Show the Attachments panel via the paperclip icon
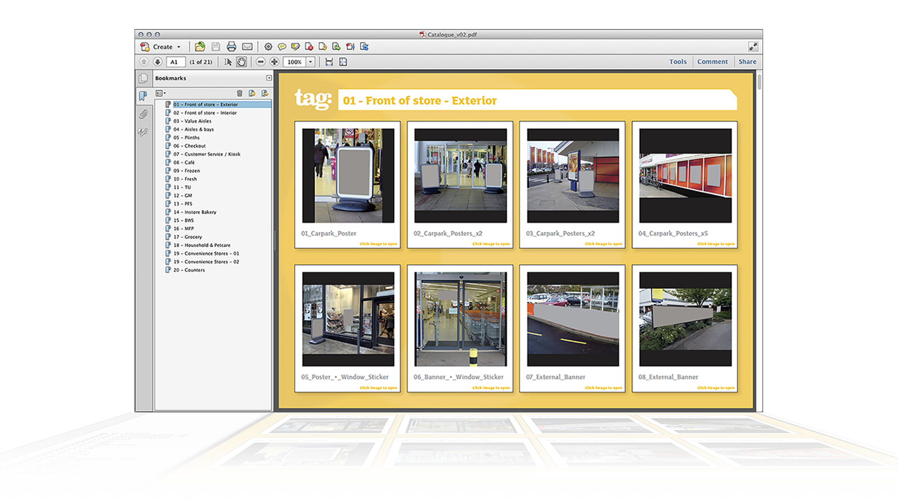The width and height of the screenshot is (898, 504). 143,114
